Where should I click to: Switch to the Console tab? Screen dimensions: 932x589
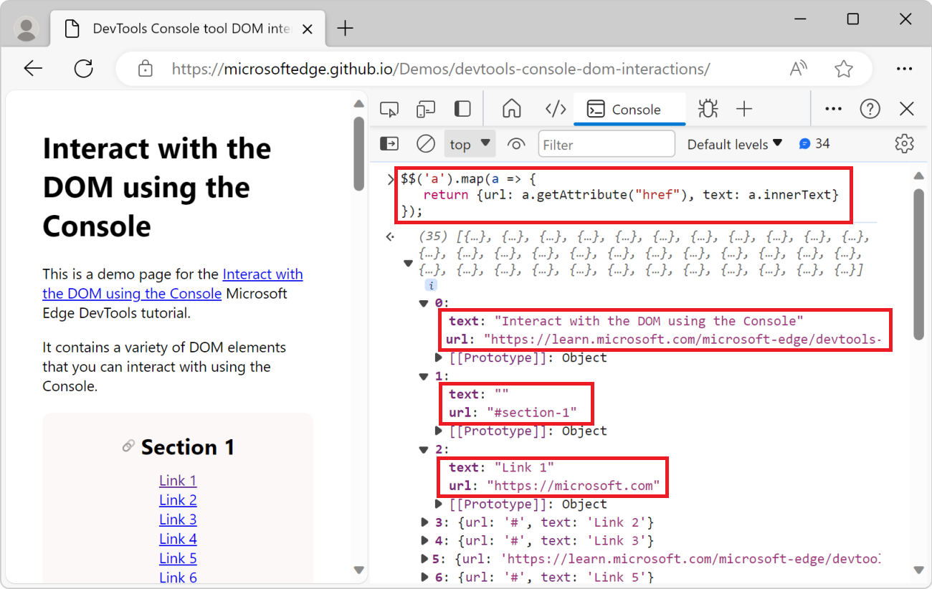pyautogui.click(x=629, y=108)
